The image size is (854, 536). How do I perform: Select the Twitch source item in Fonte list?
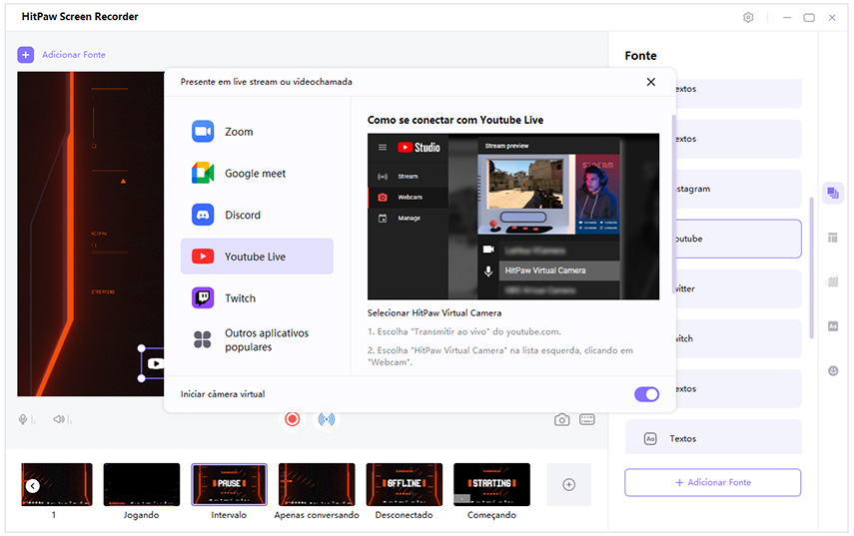click(x=738, y=338)
